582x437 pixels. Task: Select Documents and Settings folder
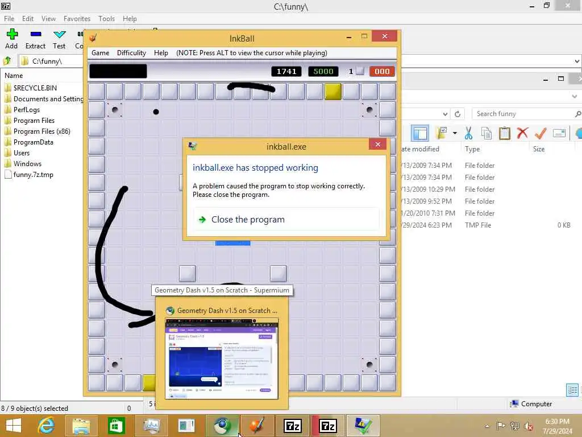pyautogui.click(x=44, y=99)
